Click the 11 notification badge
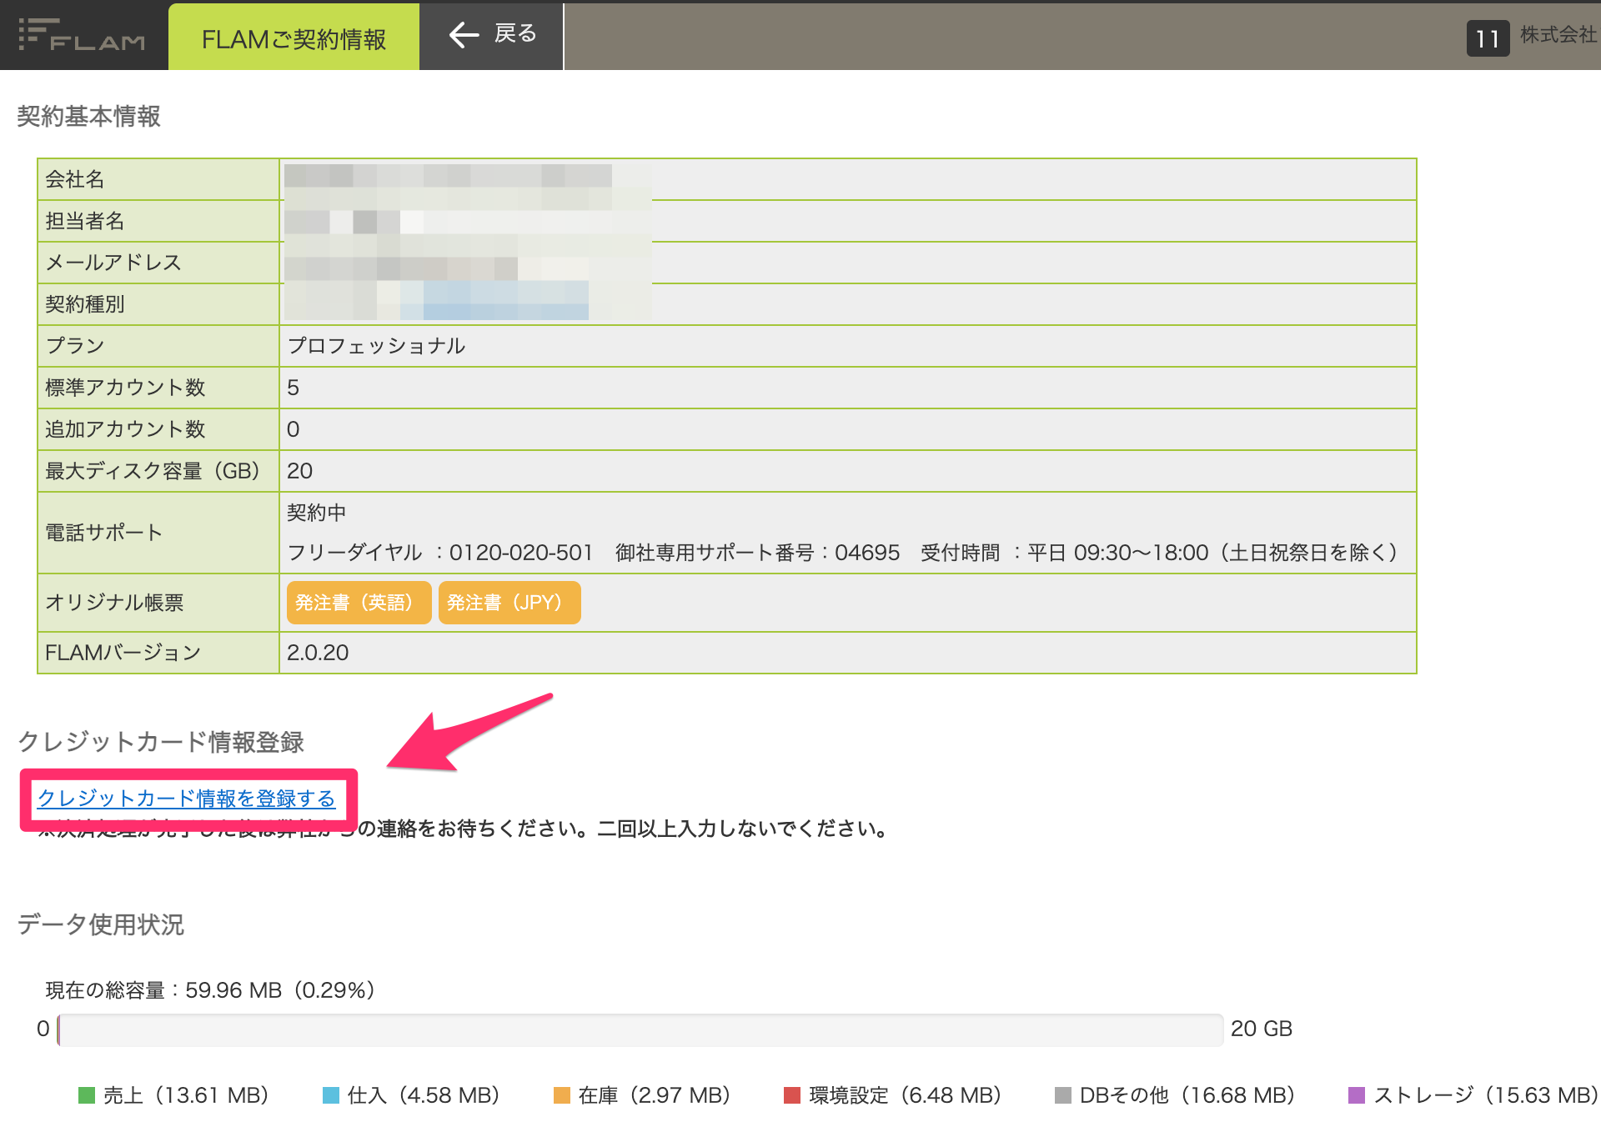Viewport: 1601px width, 1122px height. 1488,38
